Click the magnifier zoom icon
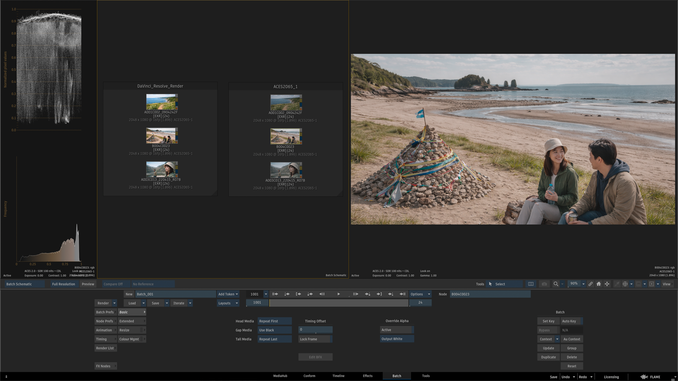678x381 pixels. tap(556, 284)
